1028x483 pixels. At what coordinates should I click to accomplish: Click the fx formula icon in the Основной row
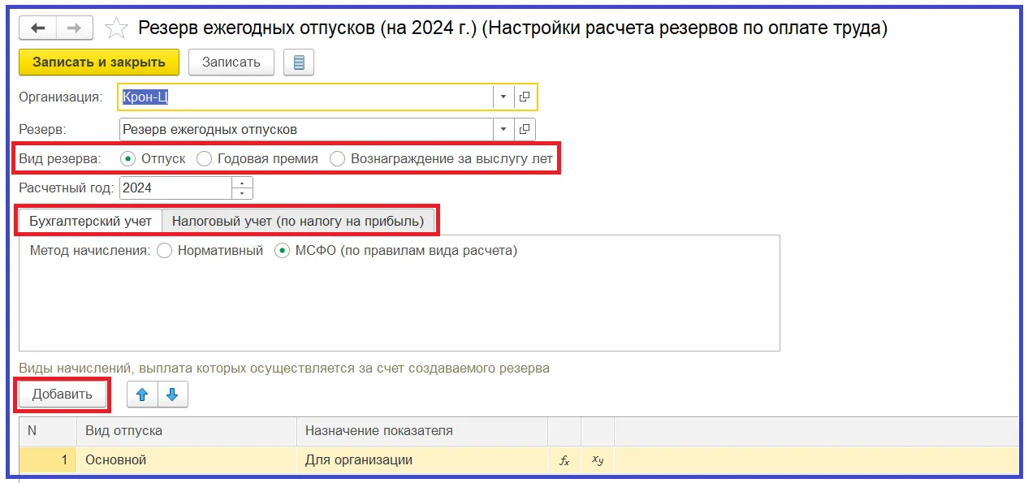coord(565,460)
